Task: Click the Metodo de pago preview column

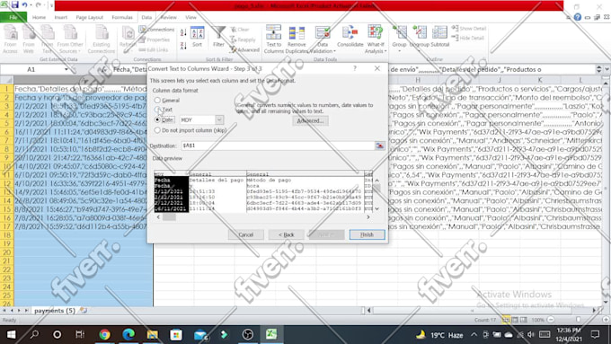Action: (x=305, y=191)
